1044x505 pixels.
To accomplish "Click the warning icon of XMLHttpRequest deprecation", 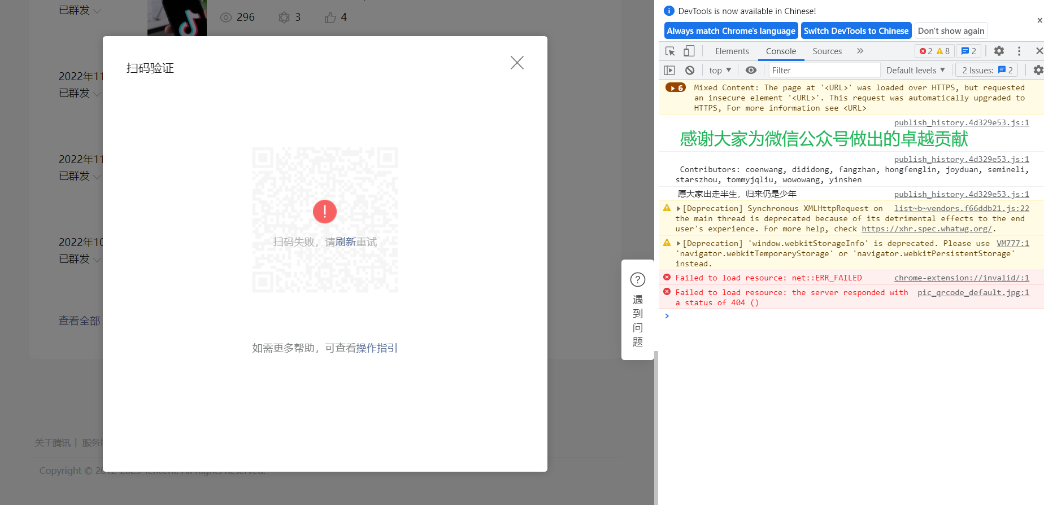I will [x=667, y=208].
